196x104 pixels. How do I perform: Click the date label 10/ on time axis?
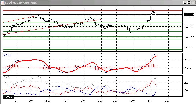tap(31, 101)
